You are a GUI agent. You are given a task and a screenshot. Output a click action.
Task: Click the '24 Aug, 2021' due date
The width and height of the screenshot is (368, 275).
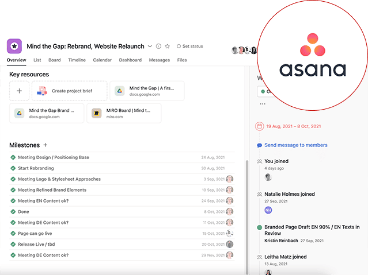click(x=213, y=157)
